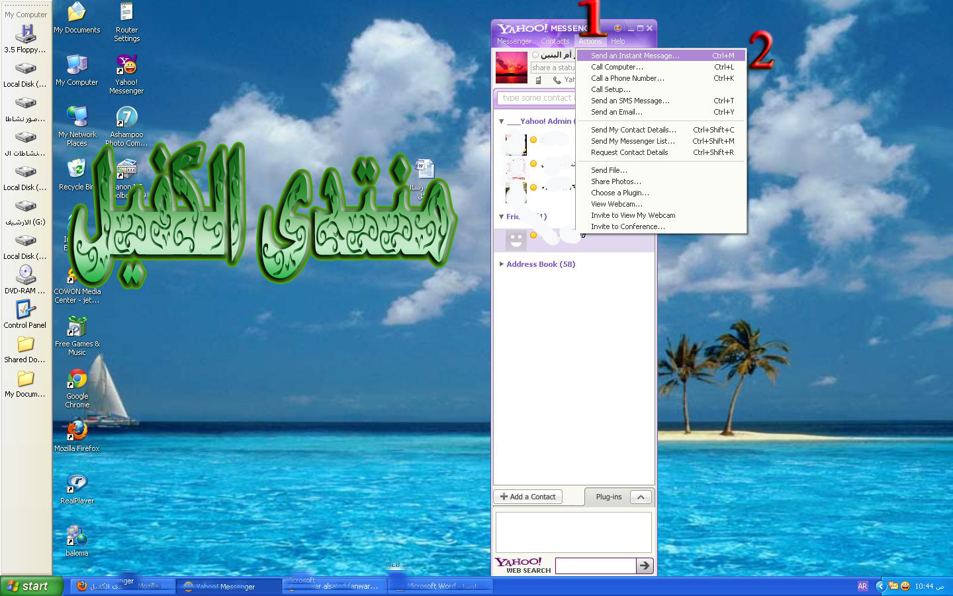Click the Yahoo web search input field
This screenshot has height=596, width=953.
tap(595, 566)
